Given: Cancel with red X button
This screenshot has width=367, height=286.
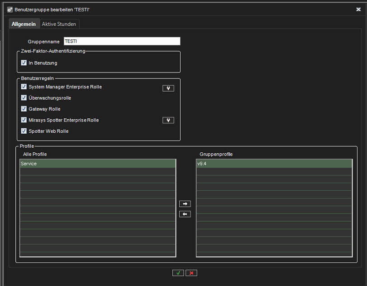Looking at the screenshot, I should (x=191, y=273).
